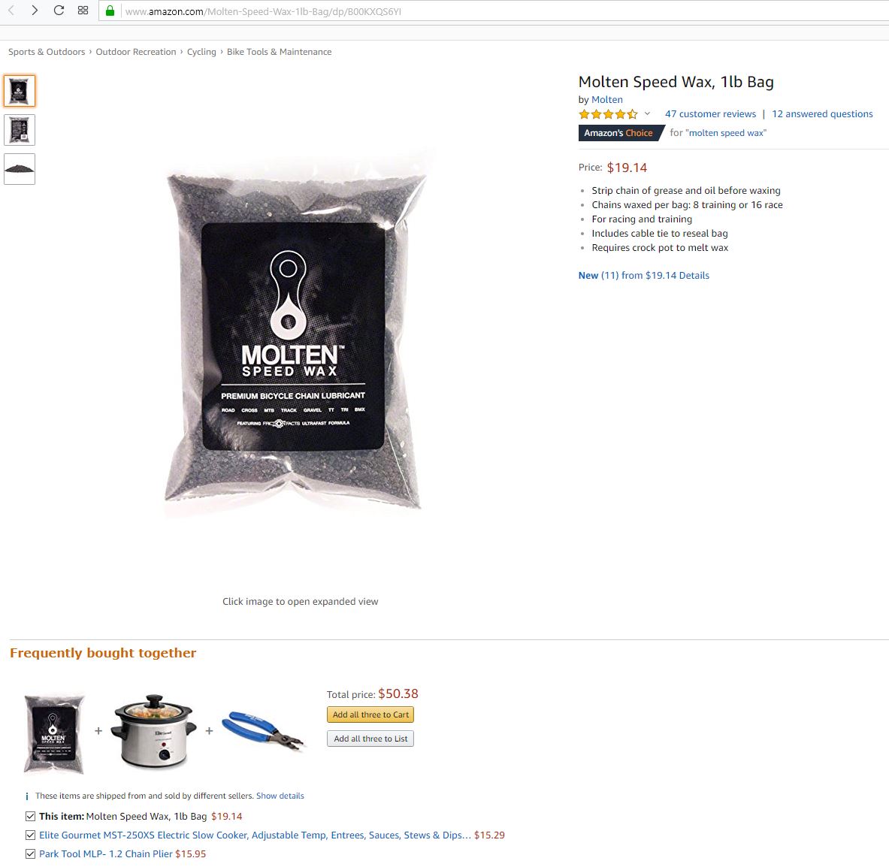Open the 47 customer reviews link

[x=710, y=114]
